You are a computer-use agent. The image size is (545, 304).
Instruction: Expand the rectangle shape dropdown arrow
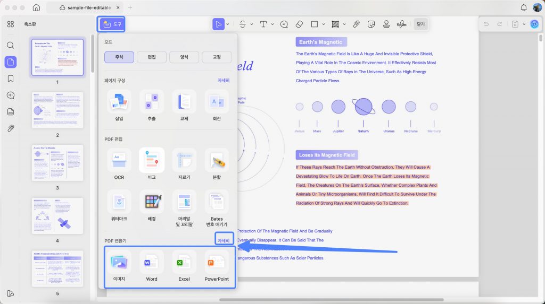324,24
